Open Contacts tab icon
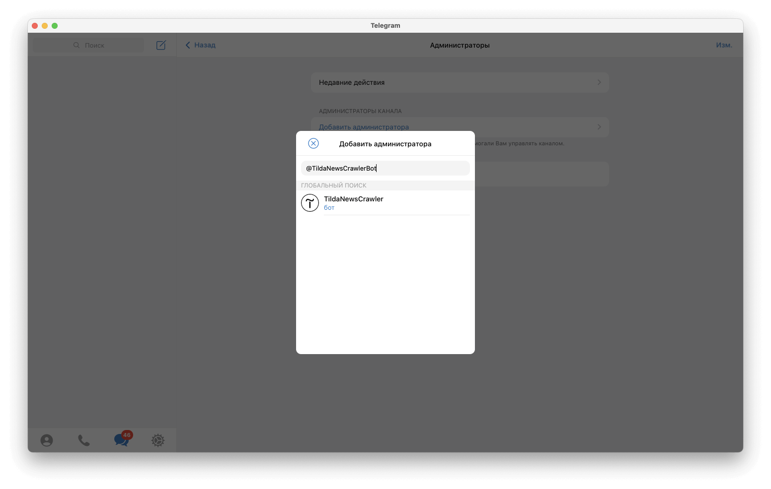The height and width of the screenshot is (489, 771). [x=47, y=440]
